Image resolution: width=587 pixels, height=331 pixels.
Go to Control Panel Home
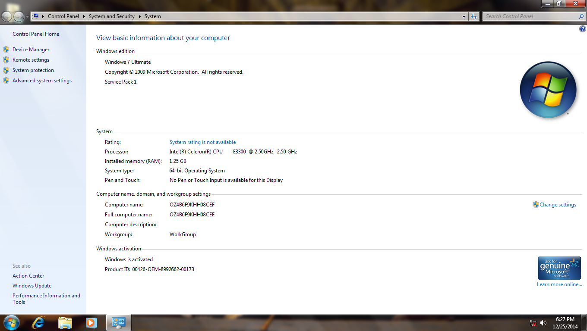pyautogui.click(x=36, y=34)
